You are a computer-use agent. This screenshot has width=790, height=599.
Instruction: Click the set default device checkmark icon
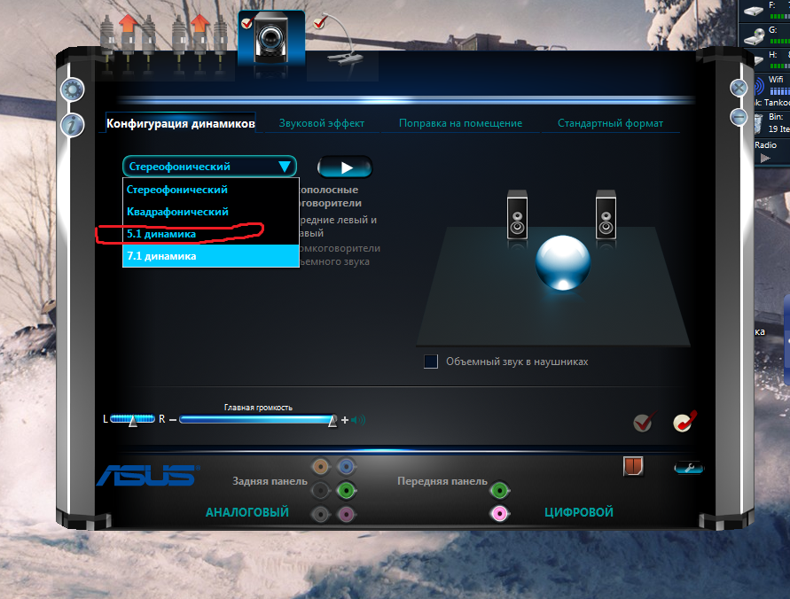click(x=643, y=423)
